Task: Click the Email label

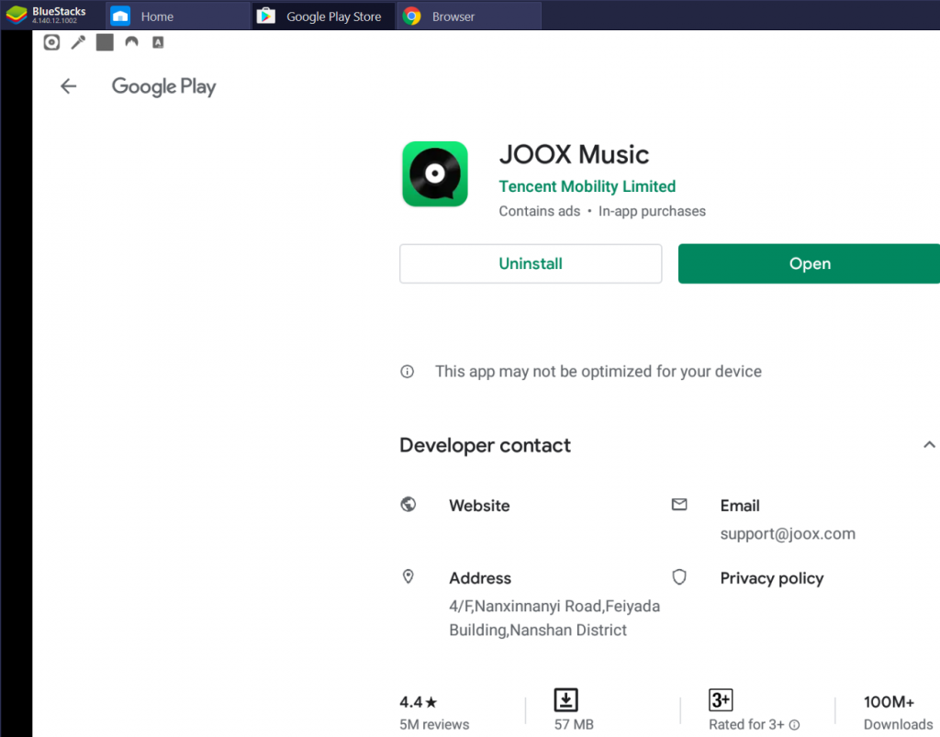Action: point(740,506)
